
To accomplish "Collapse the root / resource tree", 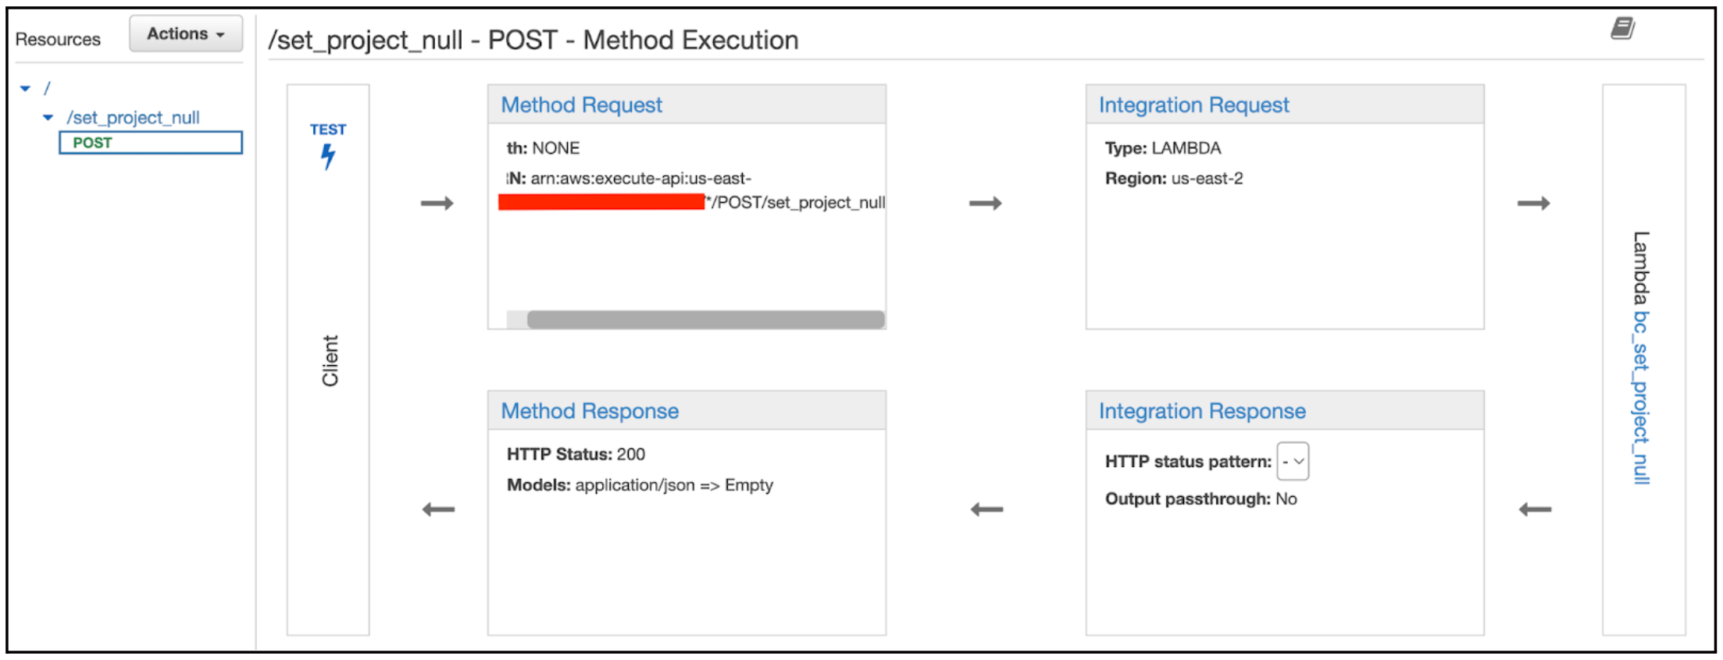I will pyautogui.click(x=26, y=89).
